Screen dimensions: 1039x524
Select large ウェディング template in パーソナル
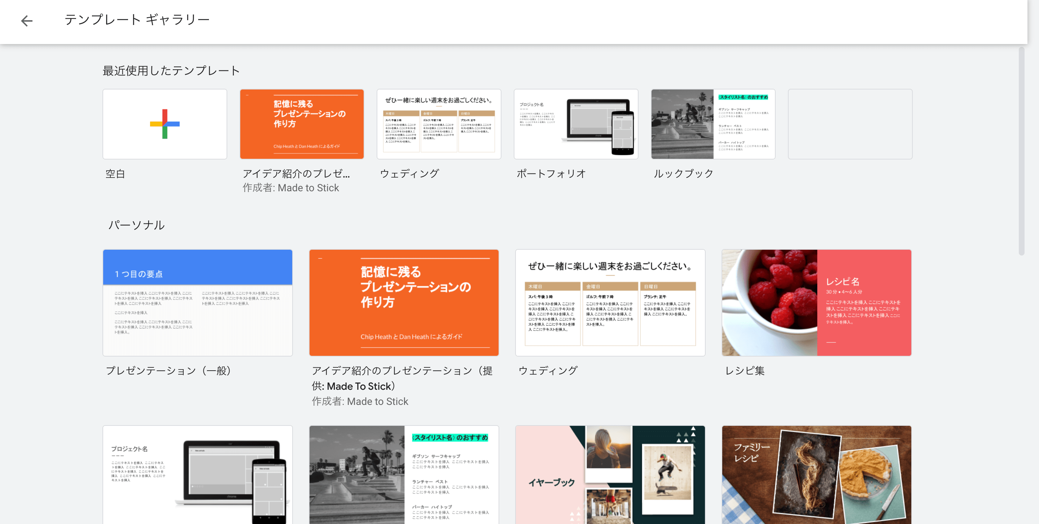tap(610, 302)
